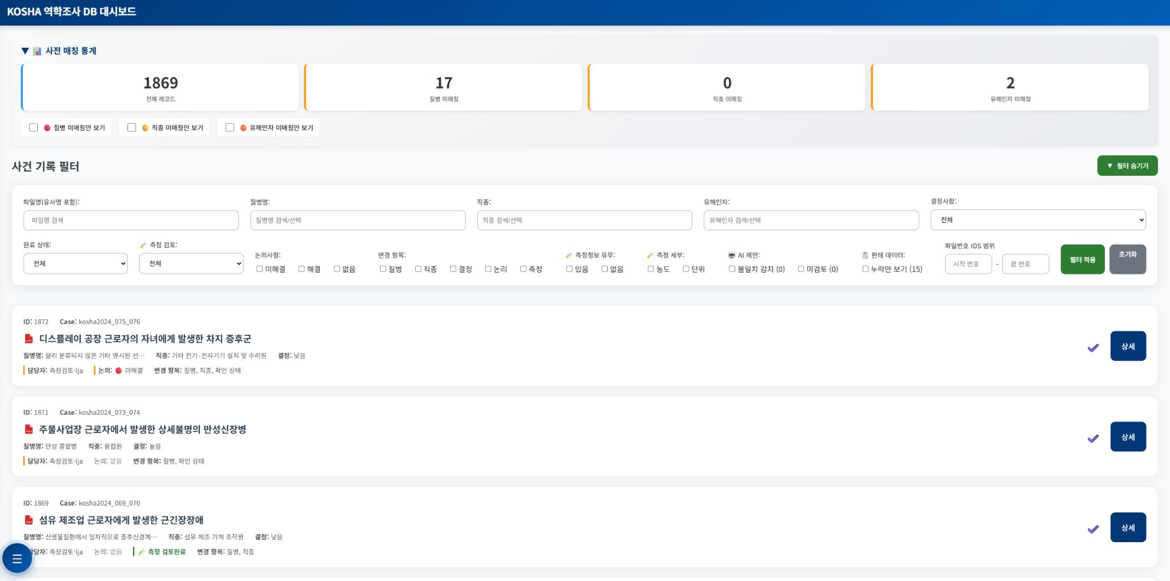Open 상세 for the 주물사업장 case

[x=1128, y=437]
